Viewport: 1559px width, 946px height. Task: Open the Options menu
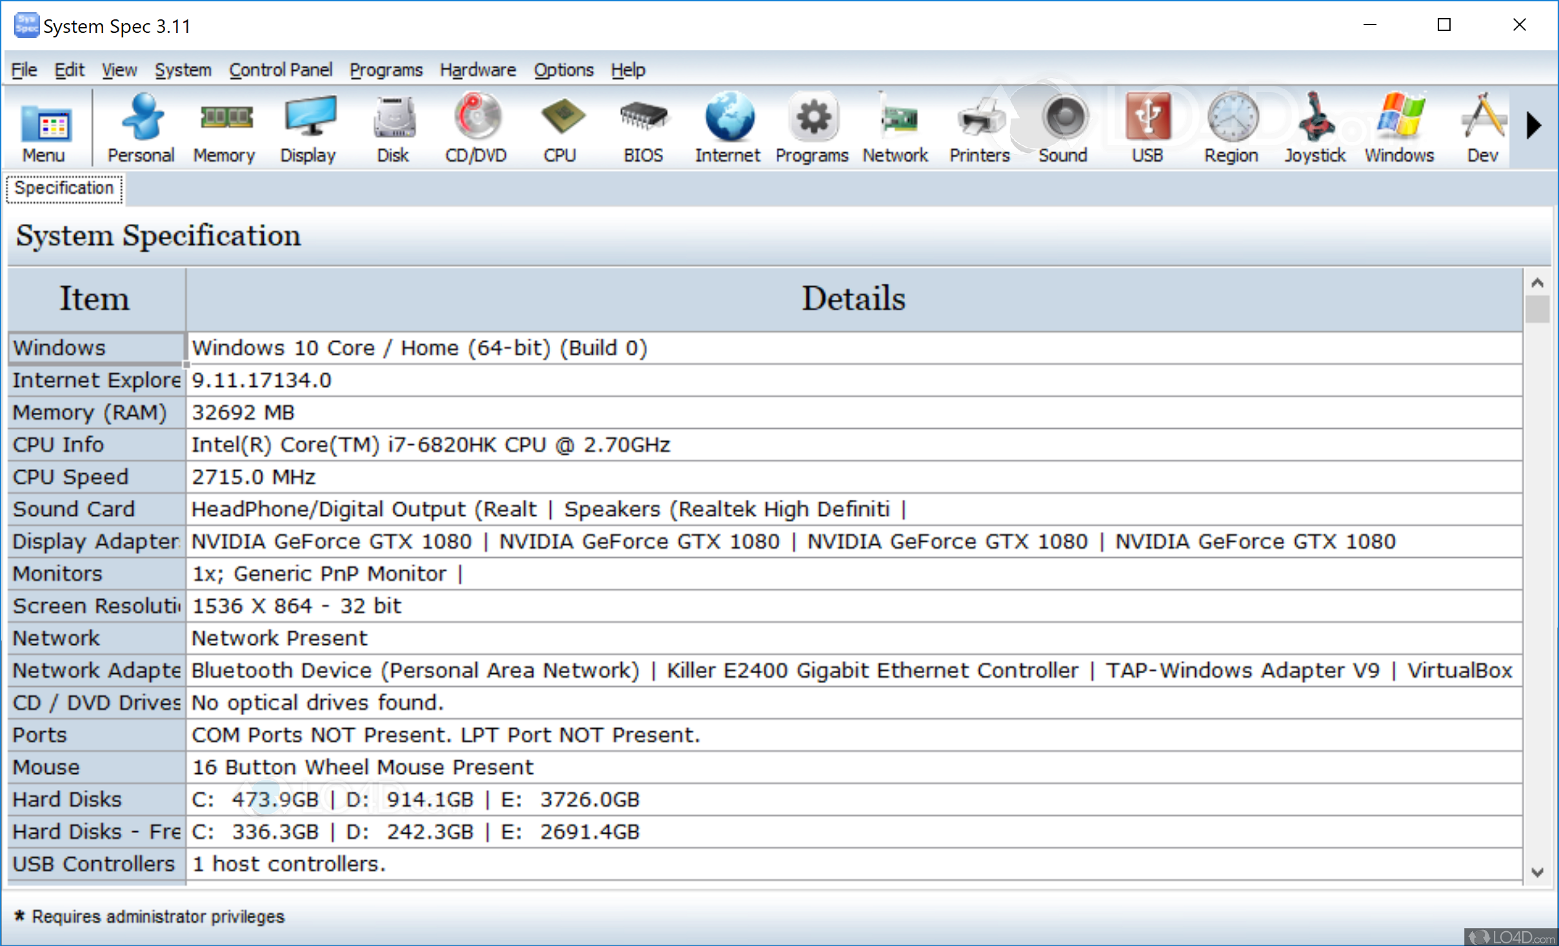pos(563,70)
